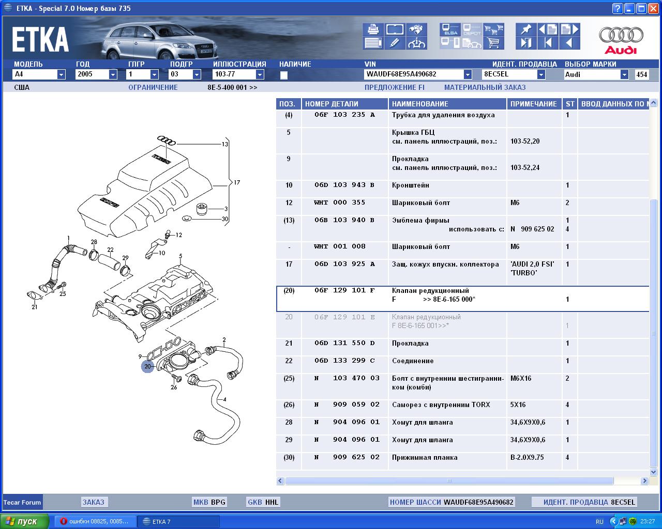The height and width of the screenshot is (529, 662).
Task: Open the single shopping cart icon
Action: [494, 43]
